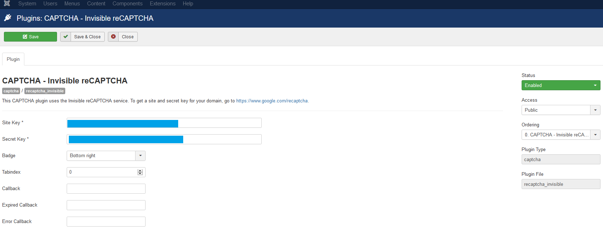Click the Error Callback input field
This screenshot has width=603, height=232.
pos(106,222)
